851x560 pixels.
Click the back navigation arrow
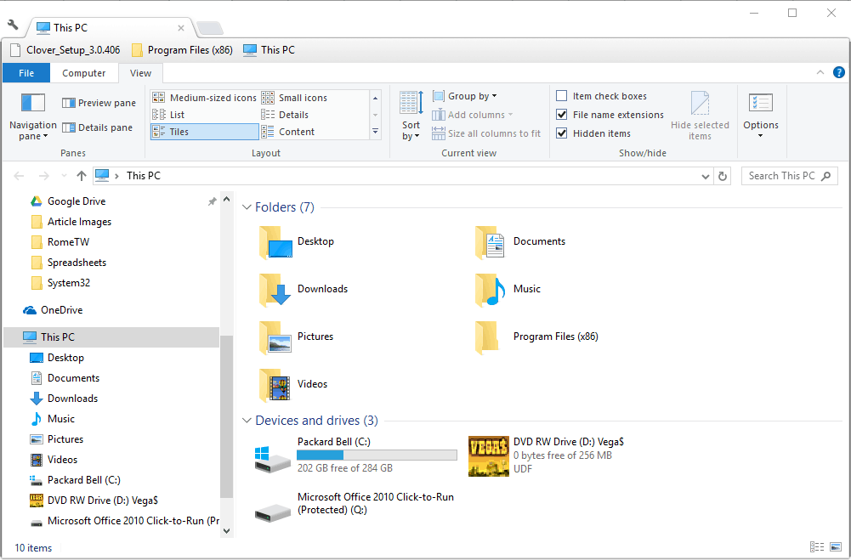coord(19,175)
